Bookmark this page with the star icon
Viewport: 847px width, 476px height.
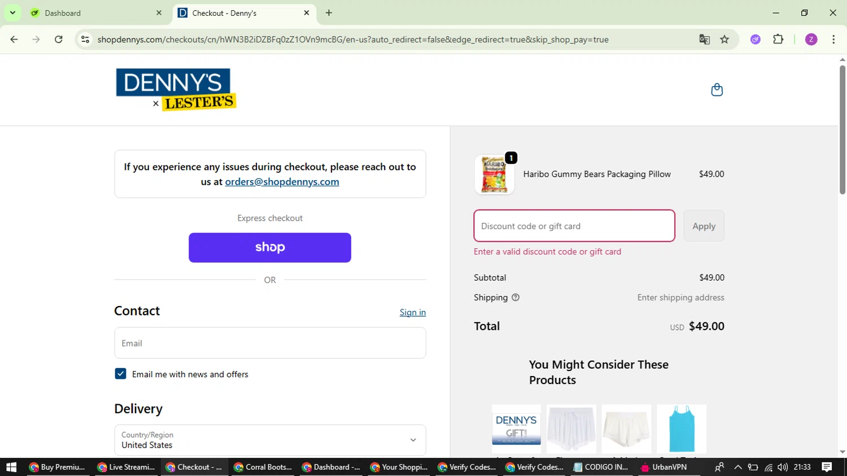[725, 40]
